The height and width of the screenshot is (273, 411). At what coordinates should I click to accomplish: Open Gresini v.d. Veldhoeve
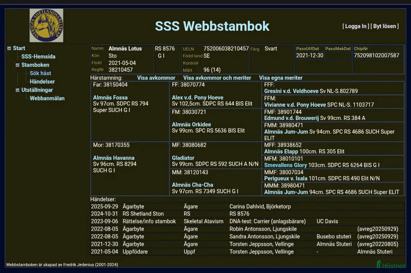pyautogui.click(x=291, y=91)
